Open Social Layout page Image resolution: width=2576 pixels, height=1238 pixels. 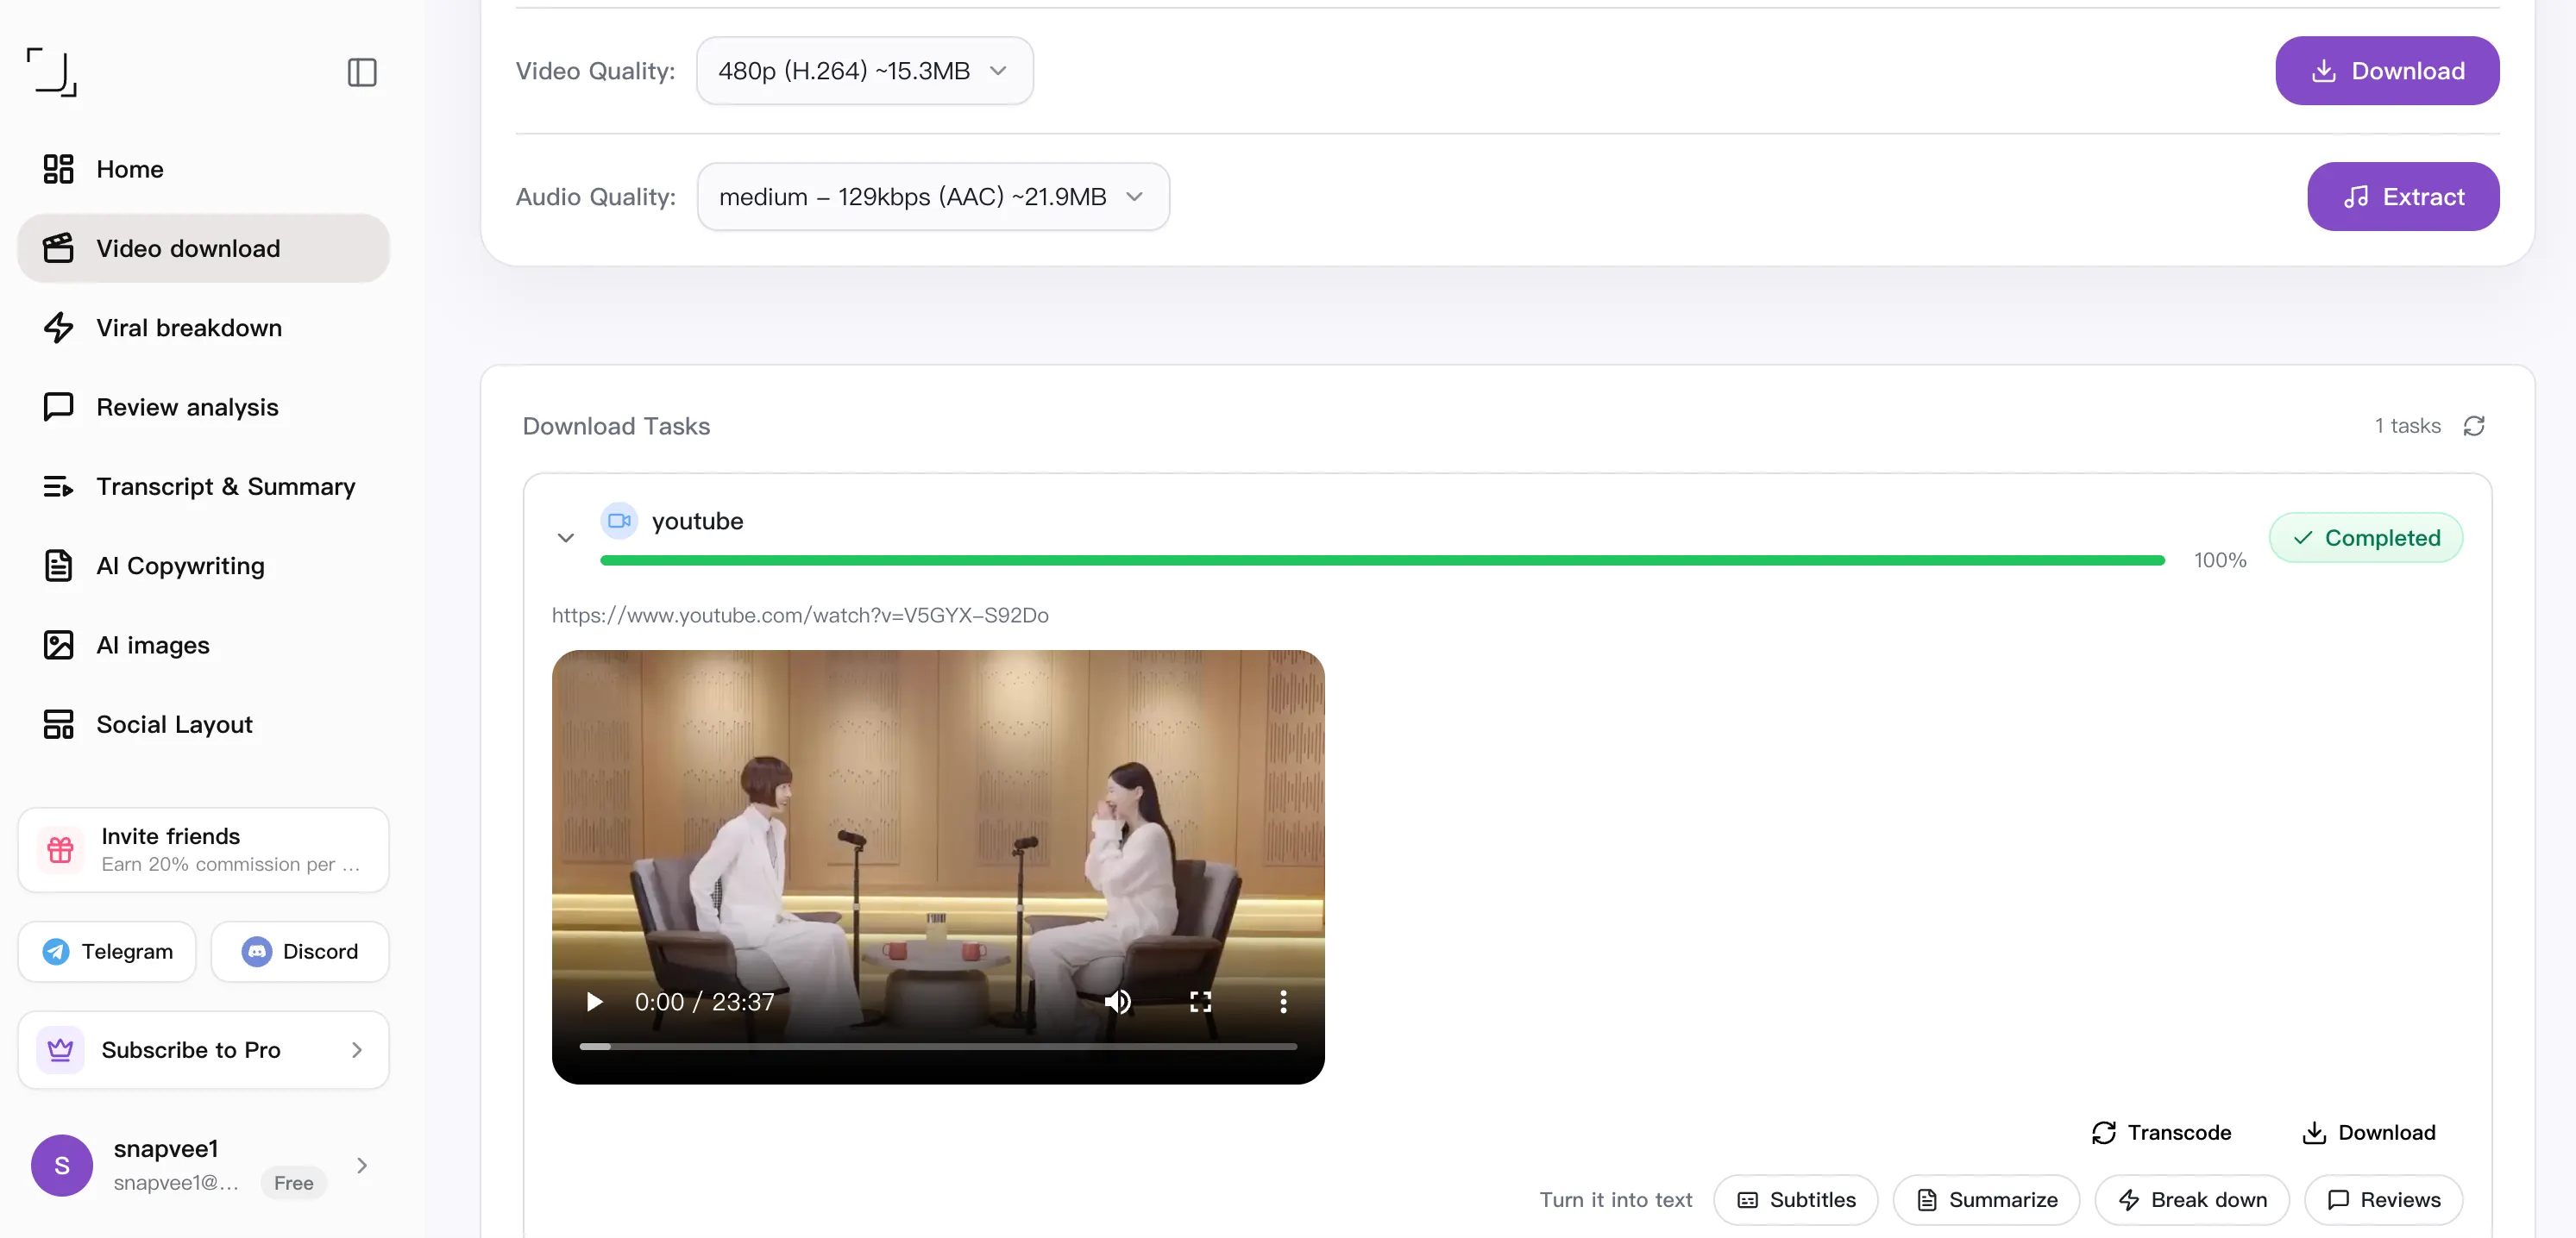tap(203, 724)
